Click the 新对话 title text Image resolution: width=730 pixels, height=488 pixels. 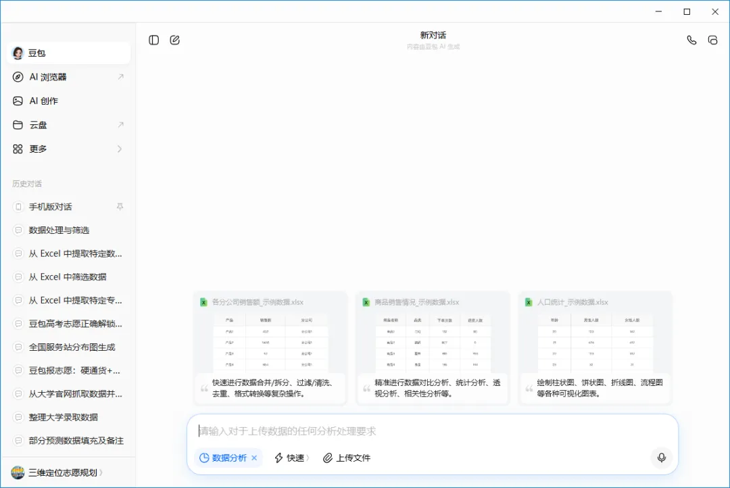tap(433, 35)
